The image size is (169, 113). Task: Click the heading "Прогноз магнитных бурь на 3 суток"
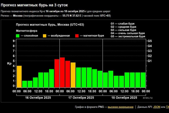(34, 5)
